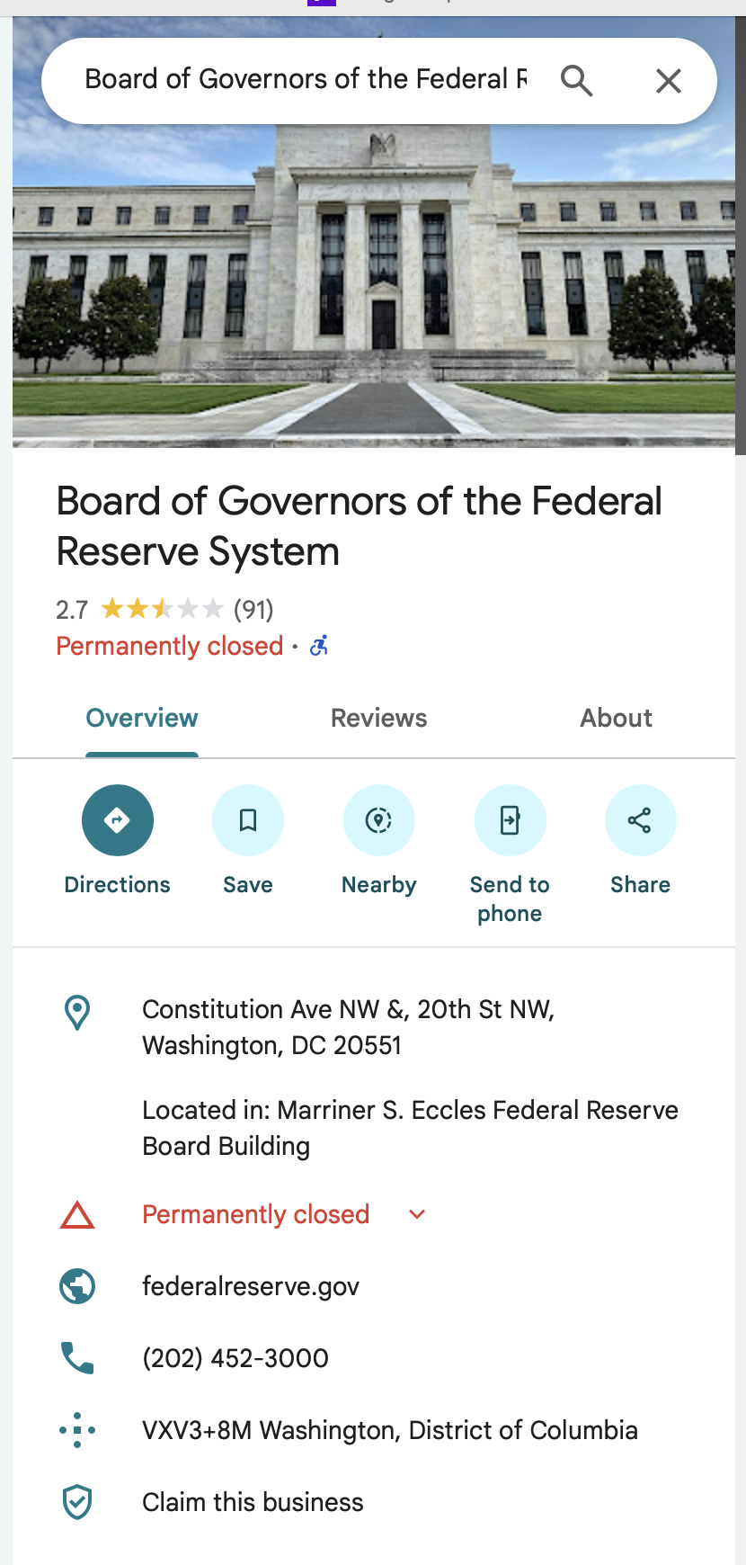Focus the search input field
746x1565 pixels.
point(306,81)
